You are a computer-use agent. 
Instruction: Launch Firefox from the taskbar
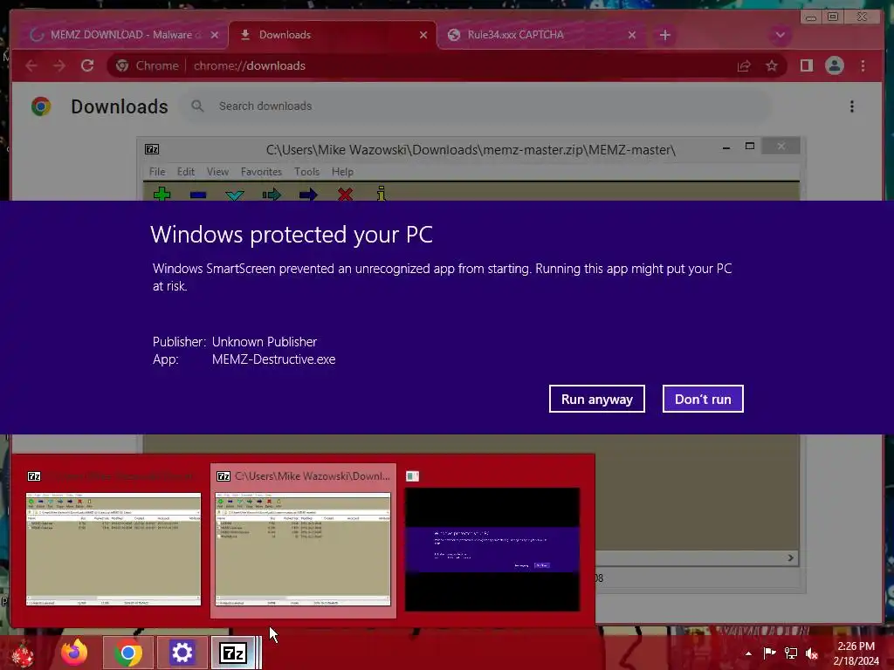tap(74, 653)
